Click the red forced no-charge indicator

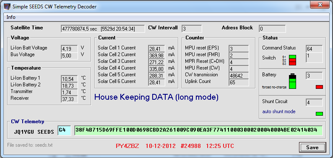coord(319,87)
